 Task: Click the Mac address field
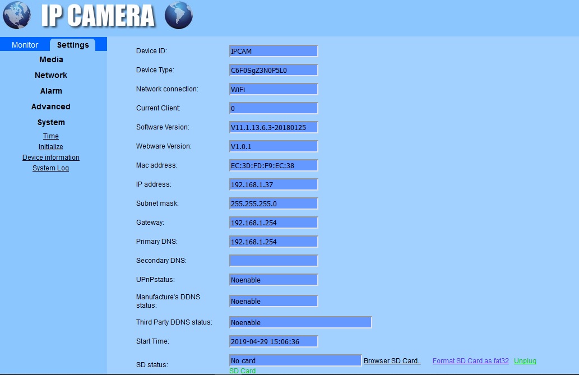pyautogui.click(x=274, y=165)
